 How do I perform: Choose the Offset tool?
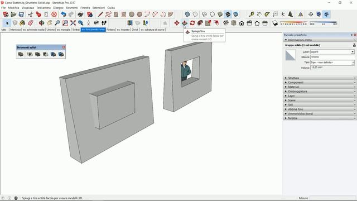216,23
